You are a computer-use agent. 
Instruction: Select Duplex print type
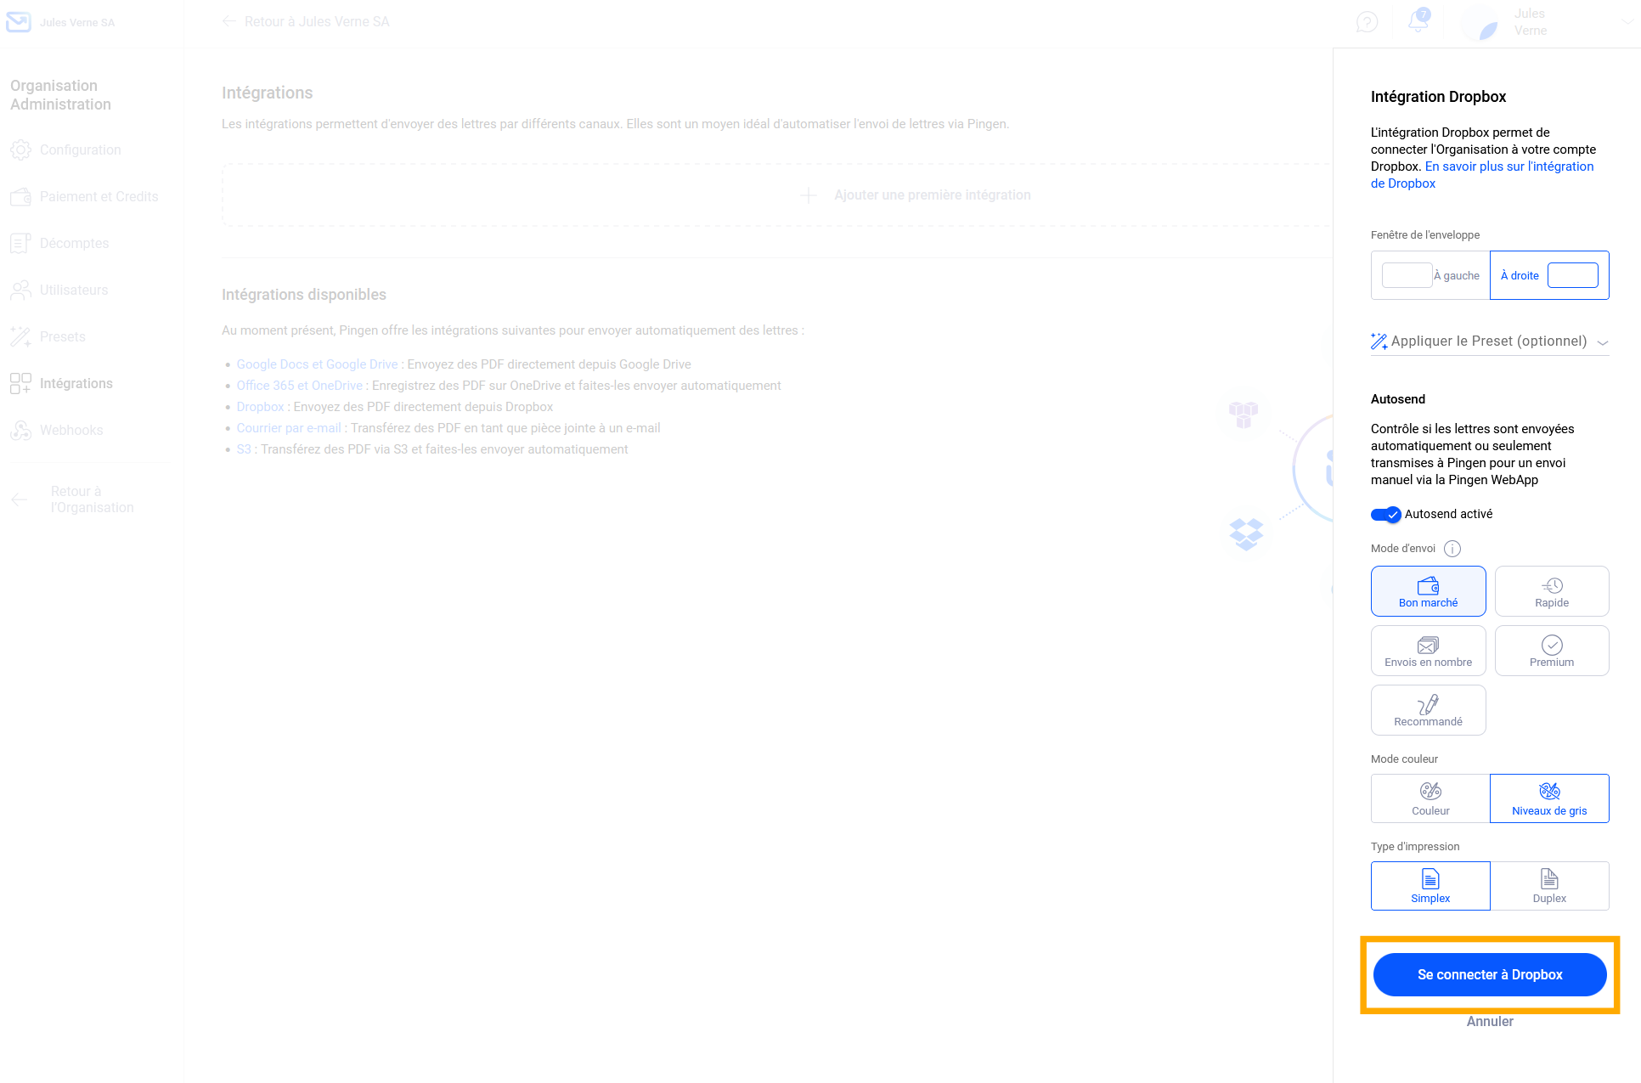(1549, 886)
